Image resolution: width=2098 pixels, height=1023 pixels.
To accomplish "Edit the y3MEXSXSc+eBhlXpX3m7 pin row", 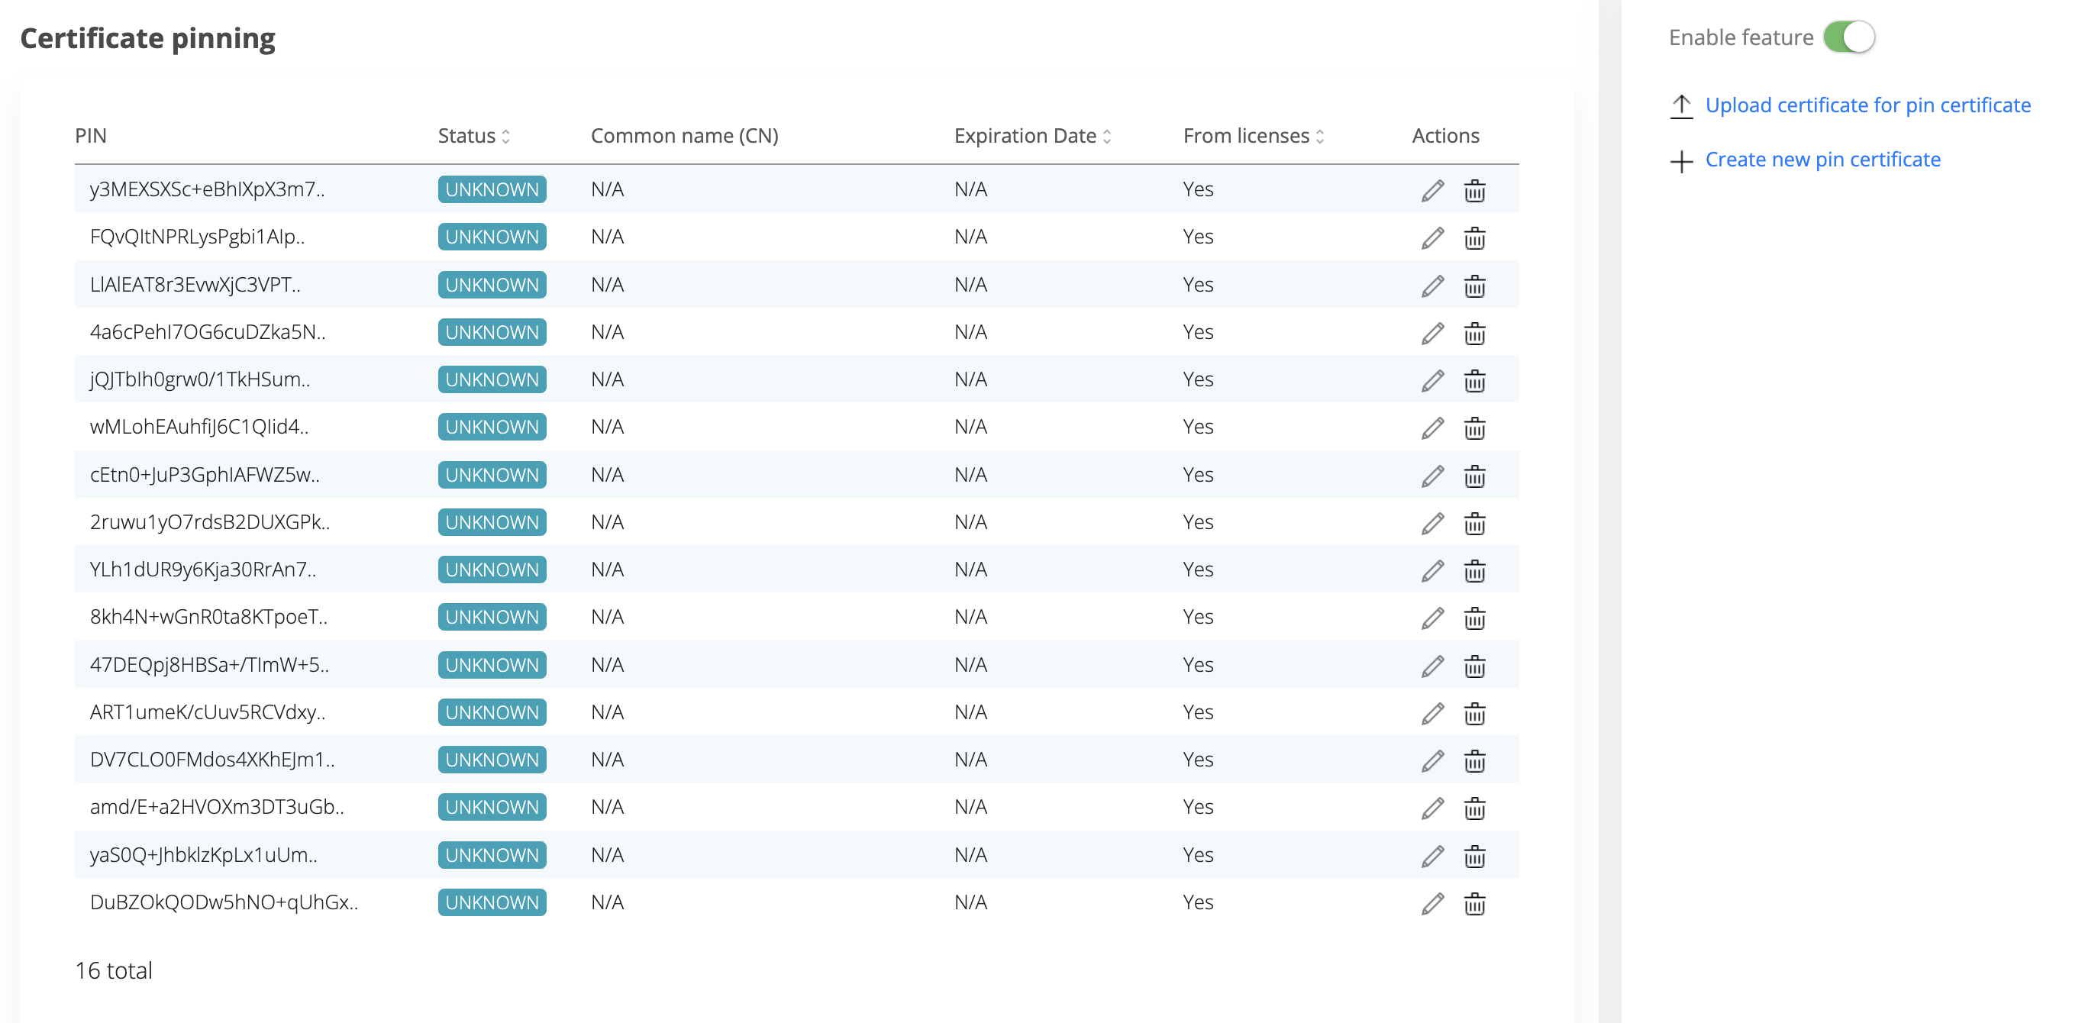I will coord(1431,191).
